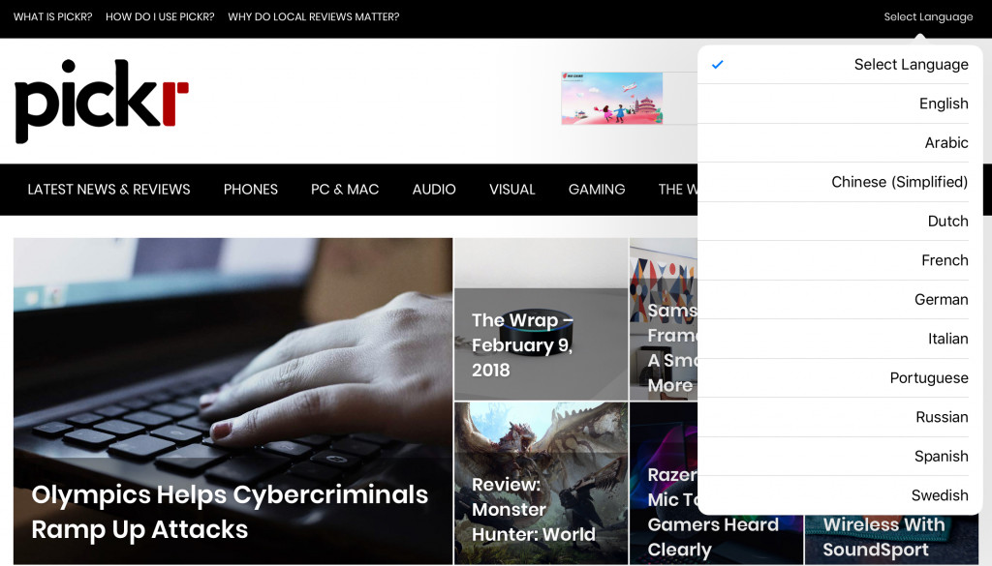Select Swedish language option
Viewport: 992px width, 566px height.
[840, 495]
